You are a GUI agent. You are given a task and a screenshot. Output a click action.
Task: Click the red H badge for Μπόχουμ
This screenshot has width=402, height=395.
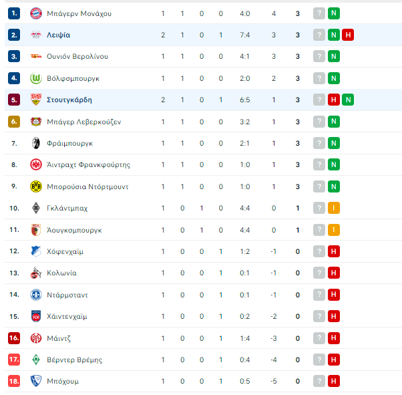click(333, 381)
